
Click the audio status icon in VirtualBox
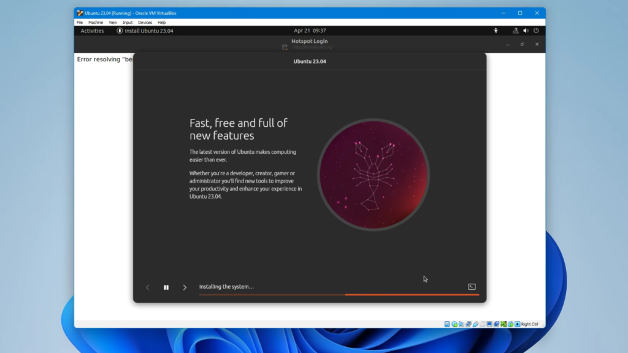(x=461, y=324)
